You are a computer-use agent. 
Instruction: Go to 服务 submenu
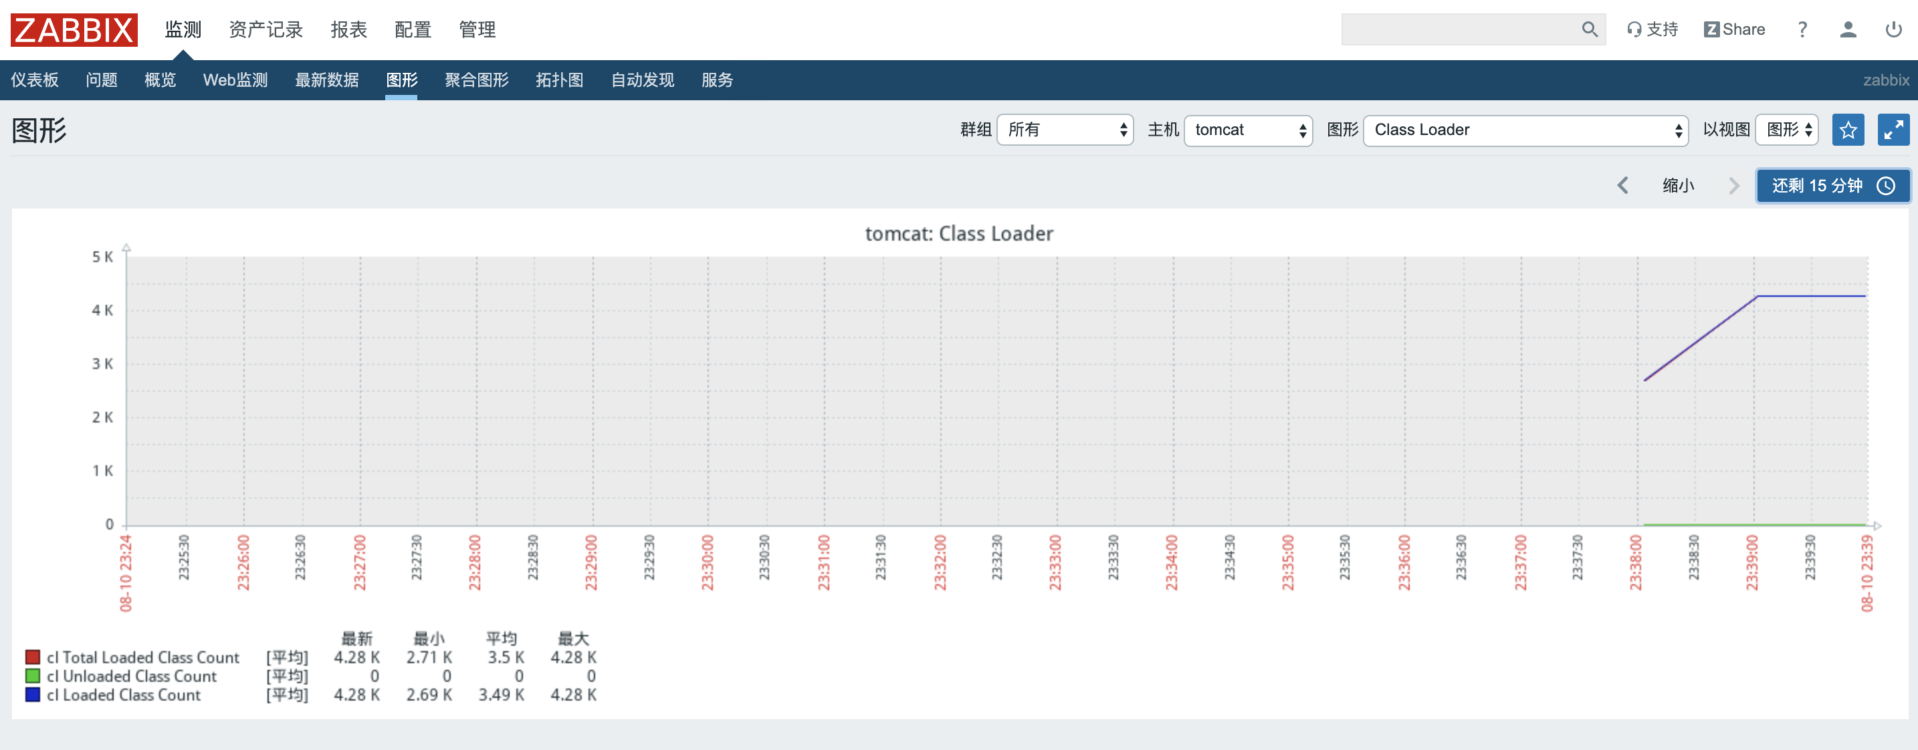click(x=717, y=80)
